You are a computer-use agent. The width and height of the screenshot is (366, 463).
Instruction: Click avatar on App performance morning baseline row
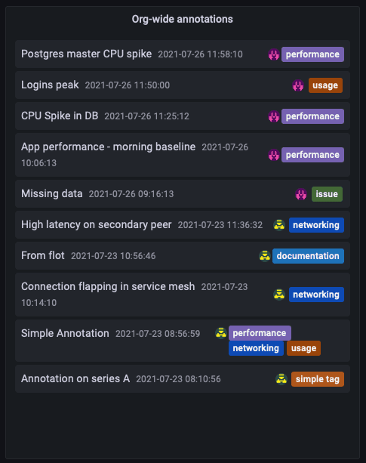point(274,155)
